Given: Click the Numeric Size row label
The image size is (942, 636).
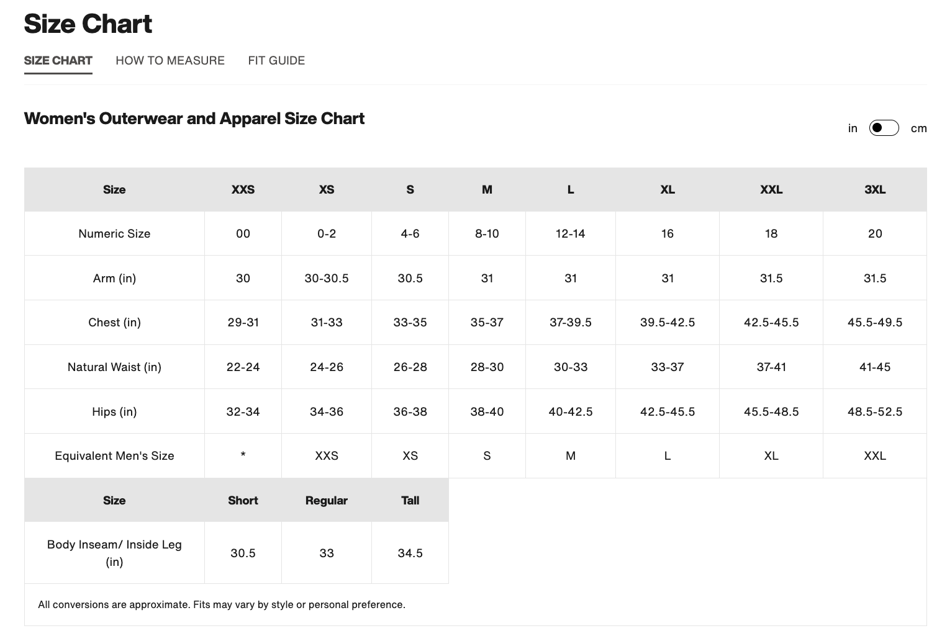Looking at the screenshot, I should (114, 234).
